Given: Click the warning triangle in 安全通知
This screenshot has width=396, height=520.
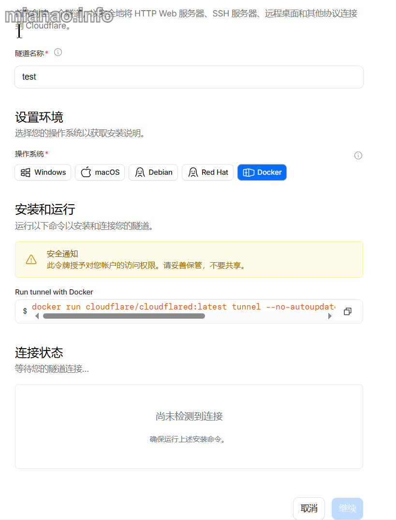Looking at the screenshot, I should tap(31, 260).
